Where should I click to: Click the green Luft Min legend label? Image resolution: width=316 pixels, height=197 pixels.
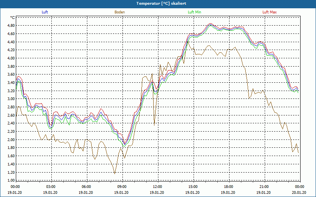pos(194,12)
